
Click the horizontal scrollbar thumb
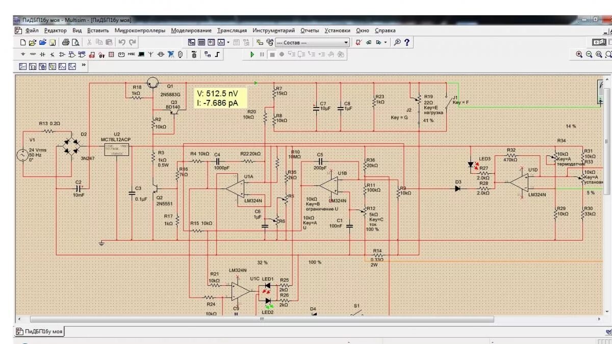(262, 320)
